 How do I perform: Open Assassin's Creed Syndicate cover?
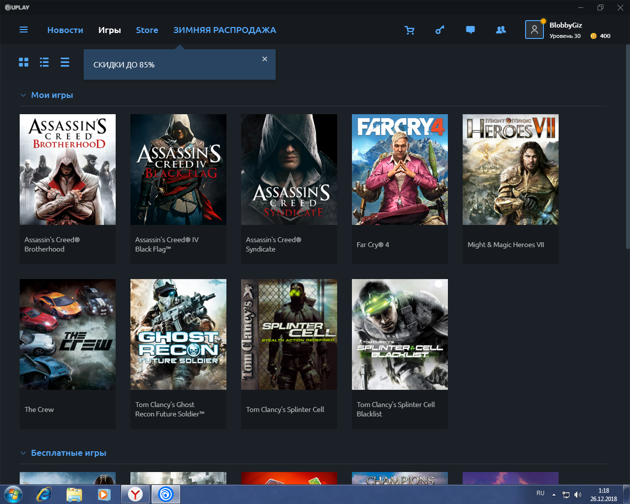click(289, 169)
